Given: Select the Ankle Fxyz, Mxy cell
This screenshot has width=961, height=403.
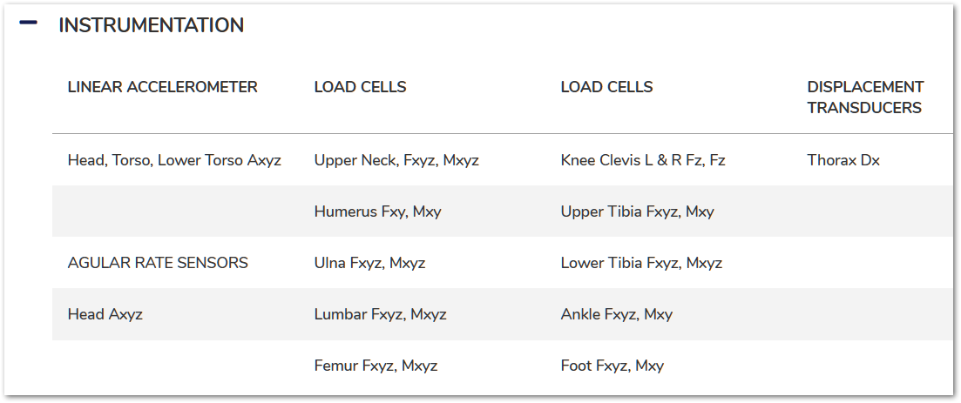Looking at the screenshot, I should [616, 314].
